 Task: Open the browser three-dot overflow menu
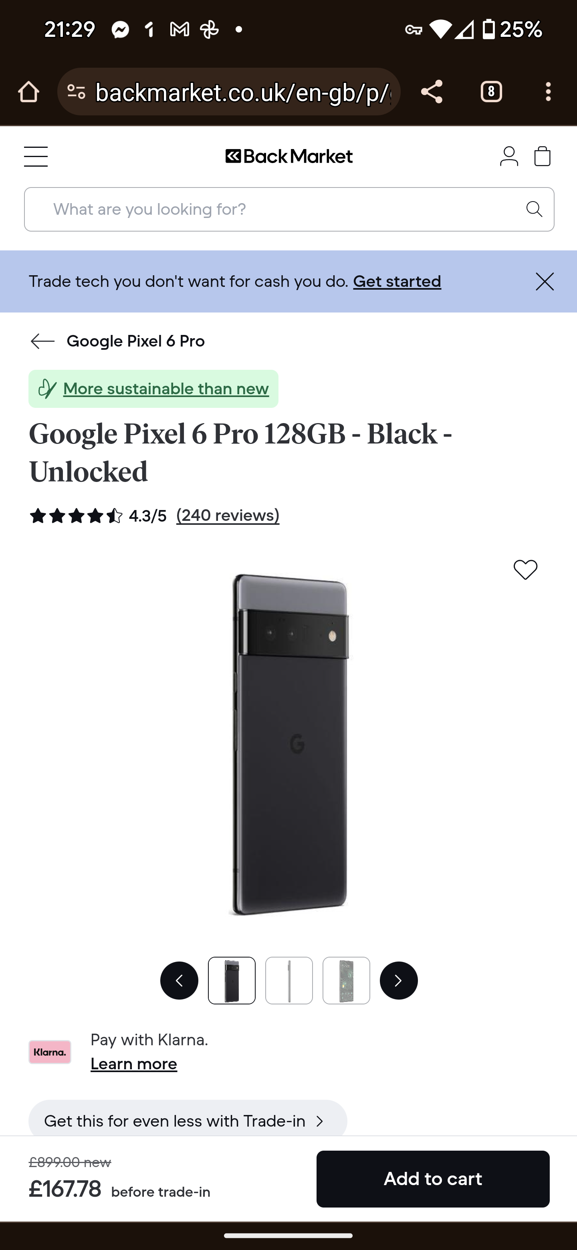click(x=548, y=92)
